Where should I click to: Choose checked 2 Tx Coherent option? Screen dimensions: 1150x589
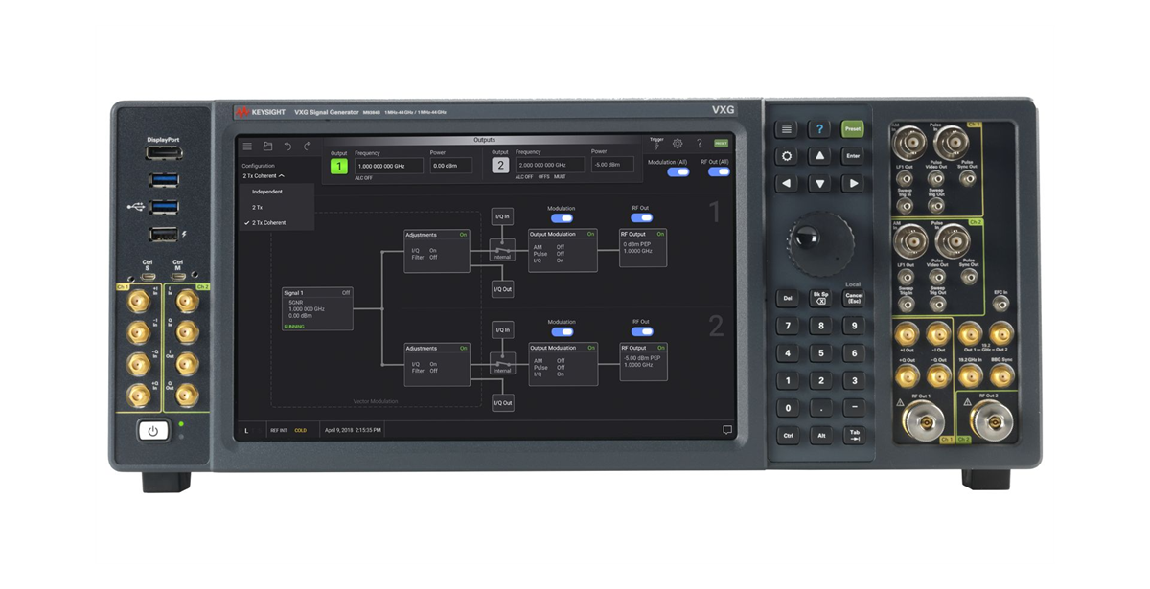pyautogui.click(x=277, y=223)
